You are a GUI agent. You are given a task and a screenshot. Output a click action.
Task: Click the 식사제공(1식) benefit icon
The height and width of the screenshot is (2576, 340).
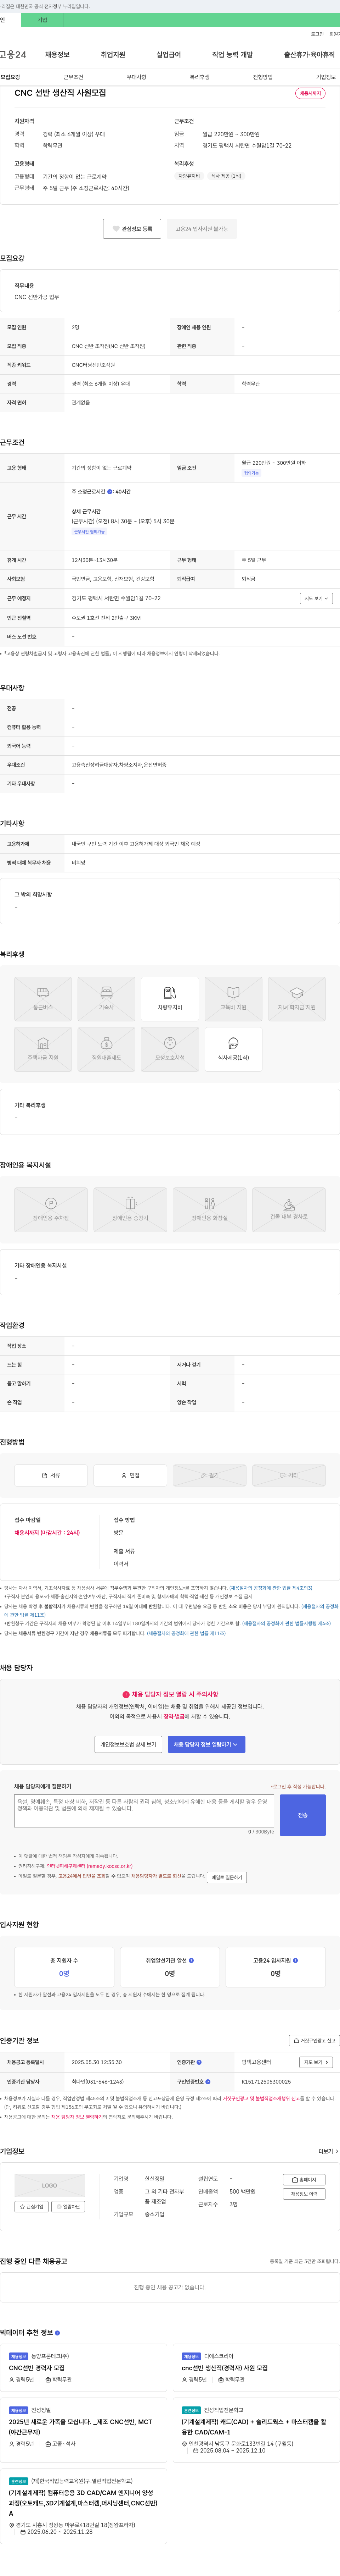233,1049
